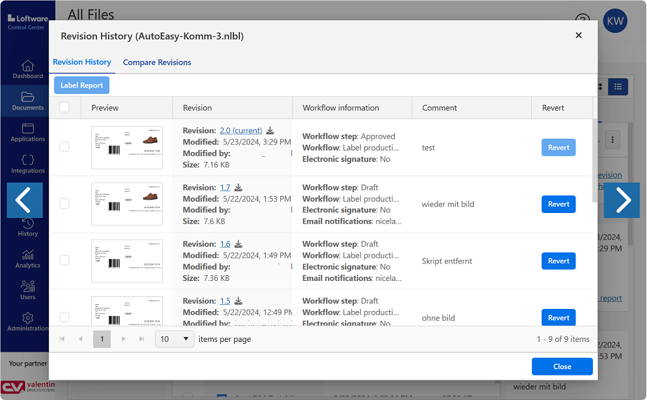This screenshot has width=647, height=400.
Task: Click the previous image left arrow
Action: pos(25,200)
